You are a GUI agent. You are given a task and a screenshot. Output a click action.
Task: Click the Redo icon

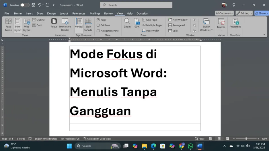48,5
